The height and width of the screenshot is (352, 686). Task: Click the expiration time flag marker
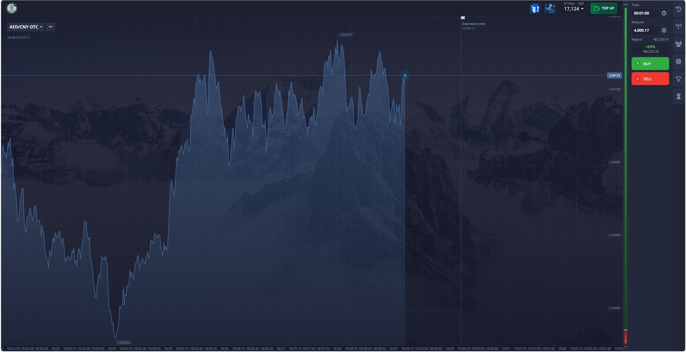coord(463,18)
